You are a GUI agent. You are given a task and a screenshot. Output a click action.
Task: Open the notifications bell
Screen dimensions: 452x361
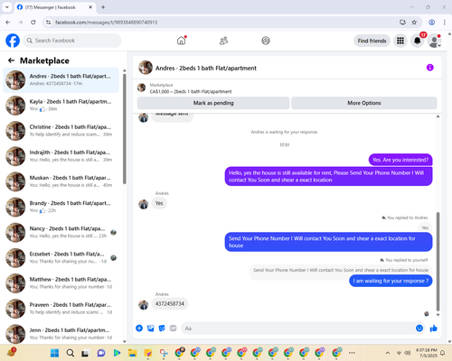pos(418,41)
